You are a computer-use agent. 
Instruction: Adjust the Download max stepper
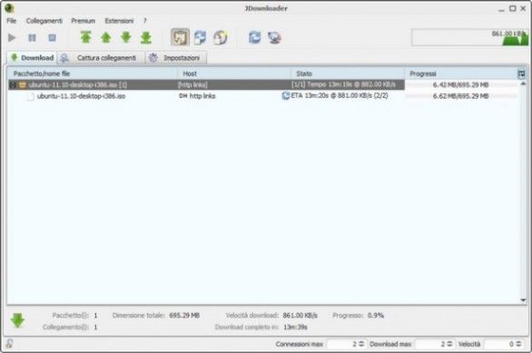[450, 344]
